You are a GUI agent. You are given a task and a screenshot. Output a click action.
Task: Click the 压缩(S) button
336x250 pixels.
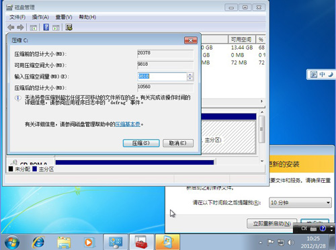141,143
